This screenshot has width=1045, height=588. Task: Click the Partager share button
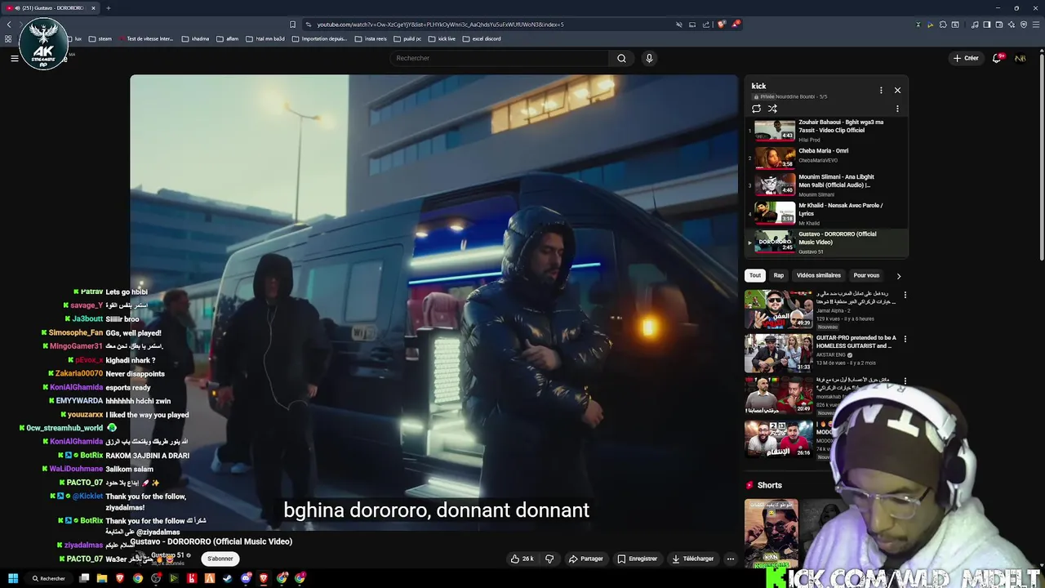(585, 559)
